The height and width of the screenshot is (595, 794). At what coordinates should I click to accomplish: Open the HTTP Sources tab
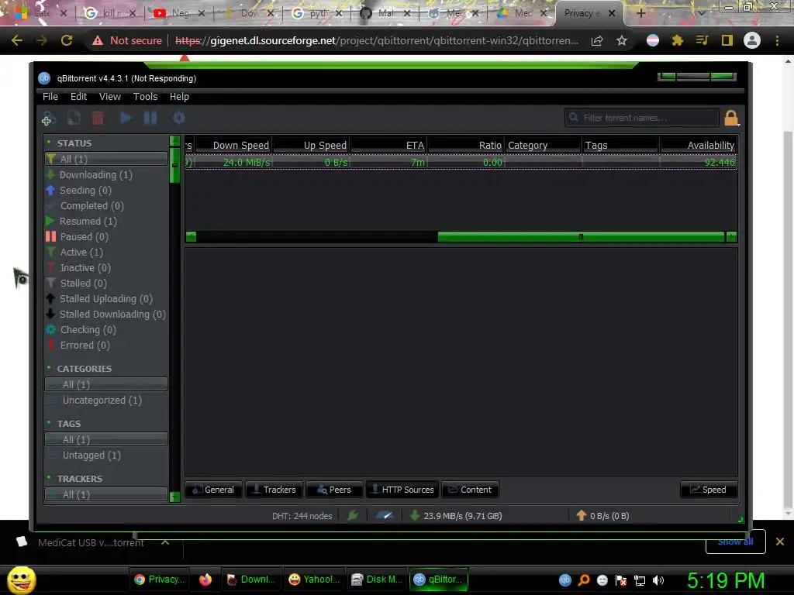click(402, 490)
